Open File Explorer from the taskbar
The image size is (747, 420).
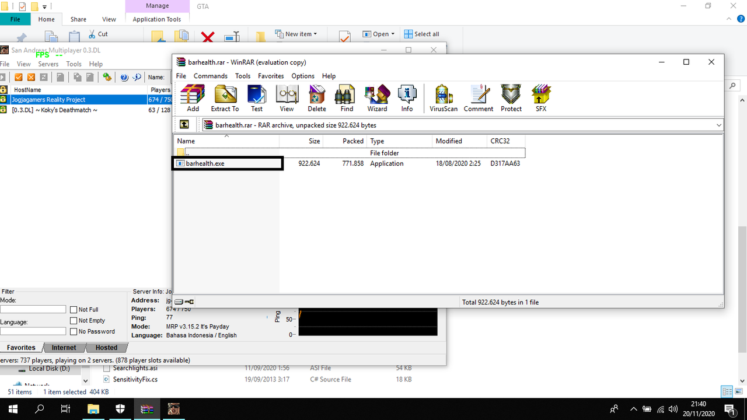tap(94, 409)
